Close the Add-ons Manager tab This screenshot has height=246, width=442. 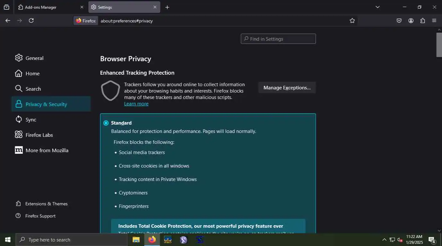coord(82,7)
